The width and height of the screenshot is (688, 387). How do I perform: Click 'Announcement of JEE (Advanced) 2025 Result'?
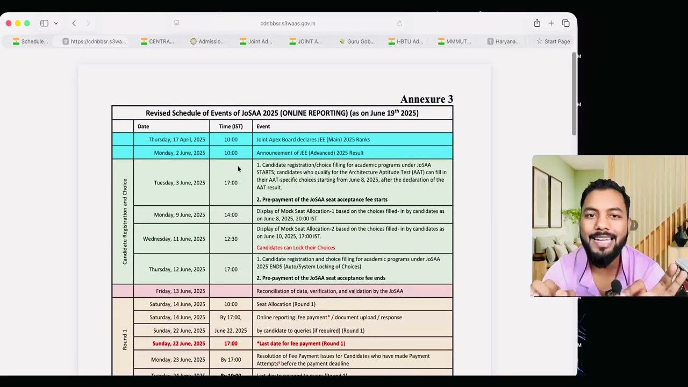pos(310,153)
